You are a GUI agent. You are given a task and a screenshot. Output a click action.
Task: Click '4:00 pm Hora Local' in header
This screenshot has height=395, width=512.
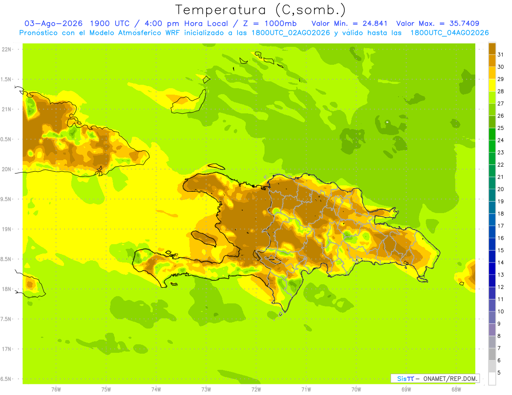pos(186,23)
